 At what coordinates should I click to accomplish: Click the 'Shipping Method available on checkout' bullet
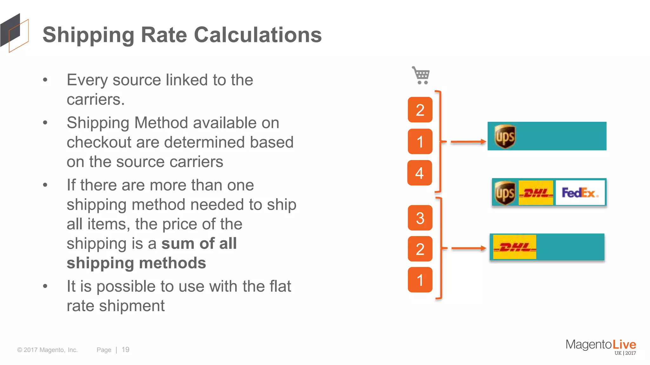tap(180, 142)
